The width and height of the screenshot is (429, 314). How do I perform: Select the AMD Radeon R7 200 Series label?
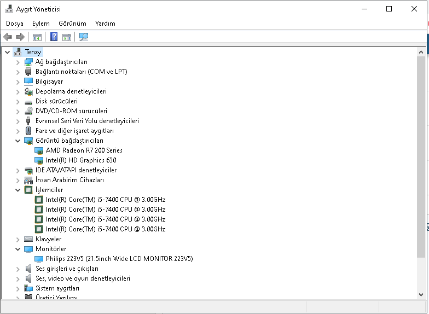[84, 150]
